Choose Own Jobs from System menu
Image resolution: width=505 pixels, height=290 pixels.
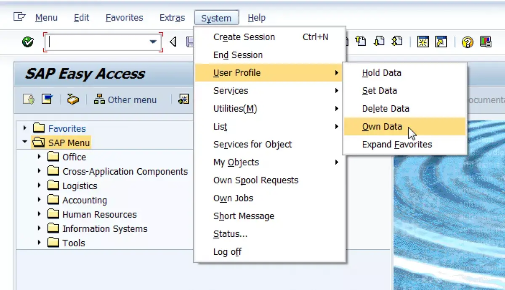[270, 198]
